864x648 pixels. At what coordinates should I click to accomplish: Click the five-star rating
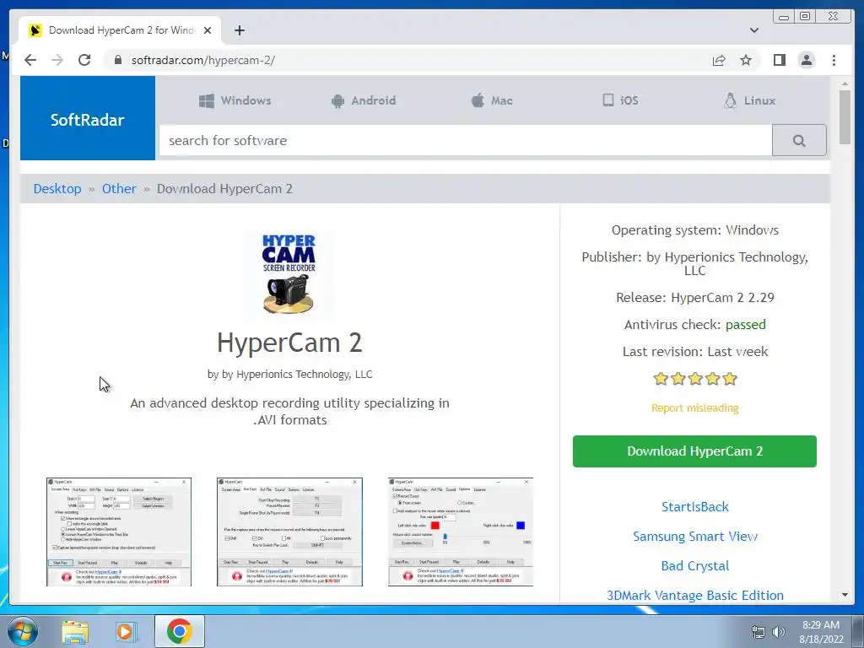(695, 379)
